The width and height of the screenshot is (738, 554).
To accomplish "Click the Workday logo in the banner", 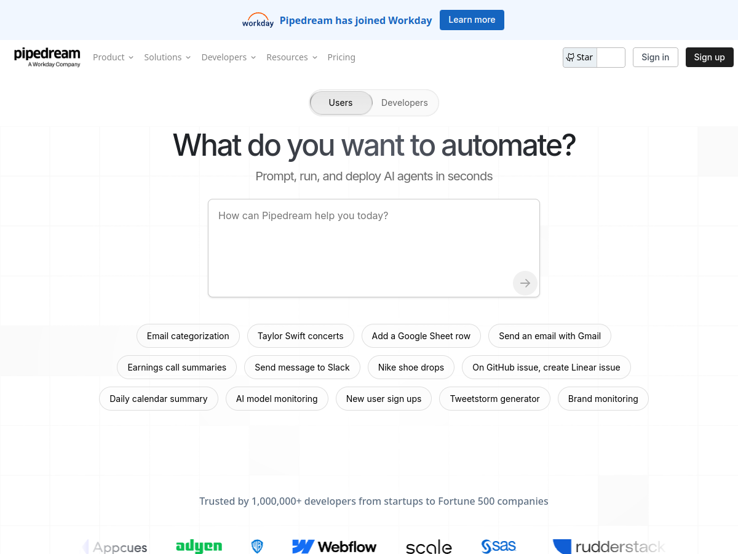I will (258, 20).
